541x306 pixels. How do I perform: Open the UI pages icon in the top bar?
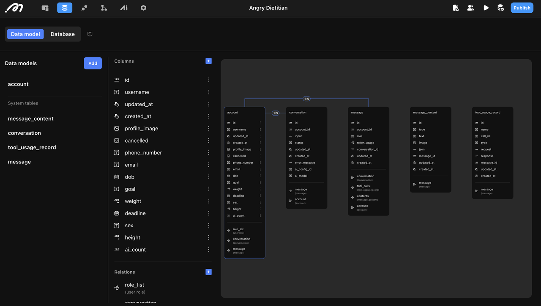coord(45,8)
